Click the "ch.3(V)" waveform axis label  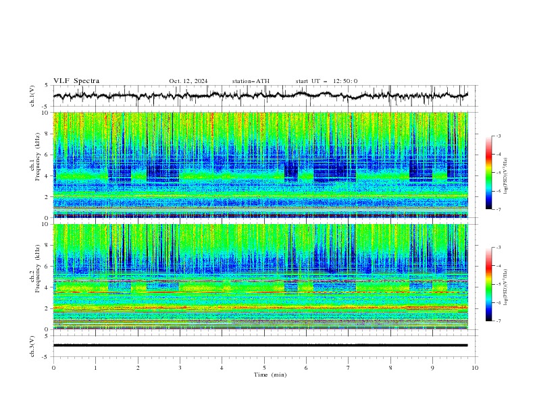tap(32, 346)
